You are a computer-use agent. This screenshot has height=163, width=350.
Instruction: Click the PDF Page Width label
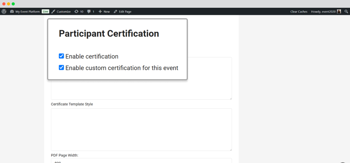(65, 155)
